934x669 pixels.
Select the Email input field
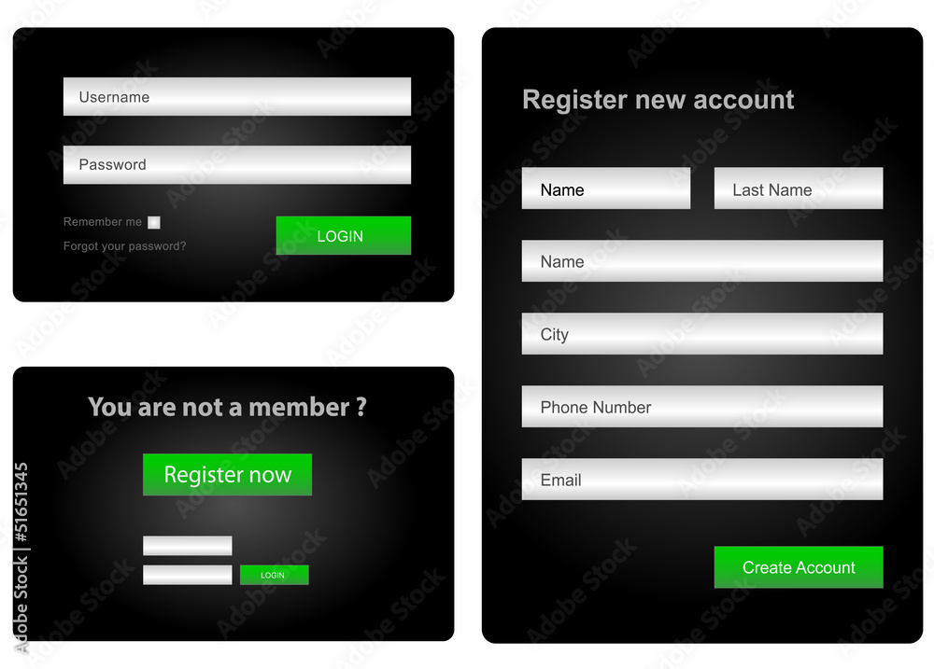[702, 480]
